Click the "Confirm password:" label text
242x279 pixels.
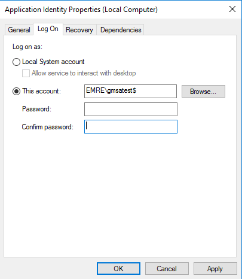click(48, 127)
